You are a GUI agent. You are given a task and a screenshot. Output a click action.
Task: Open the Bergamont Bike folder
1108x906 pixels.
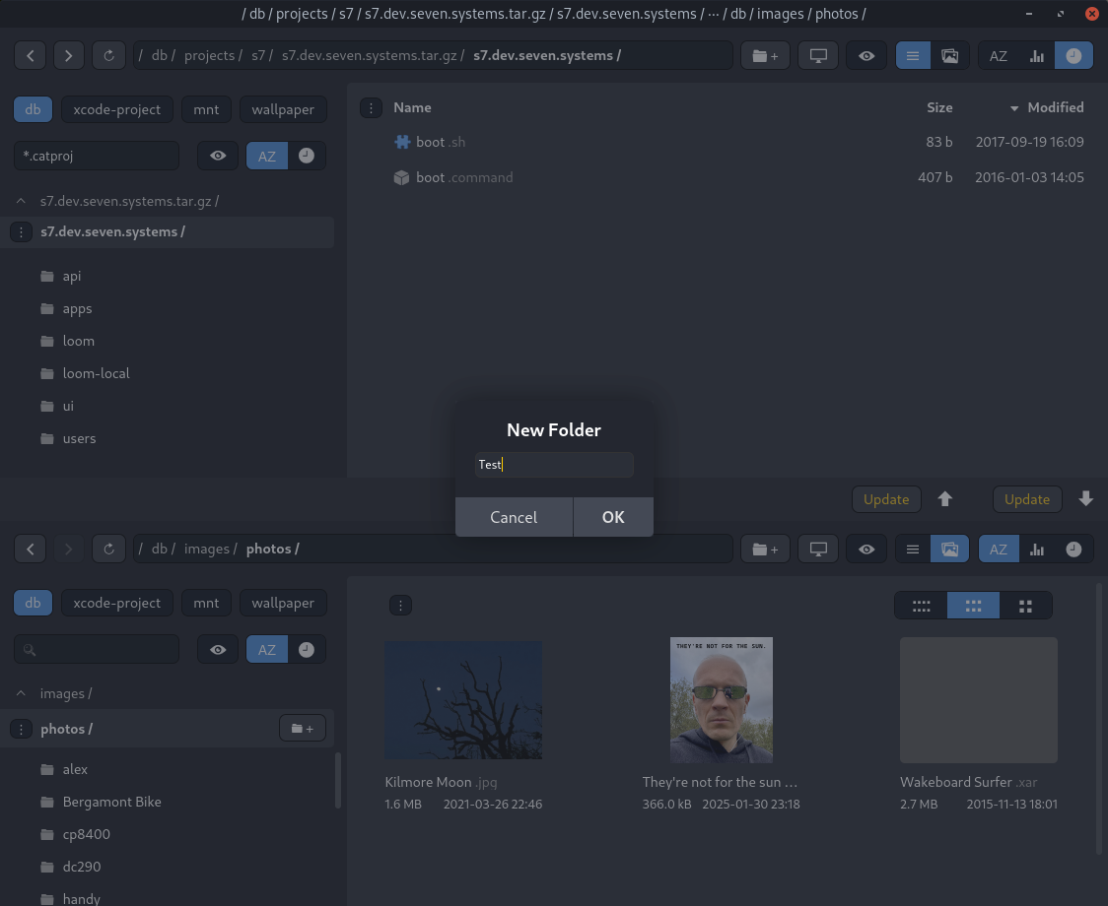coord(111,802)
